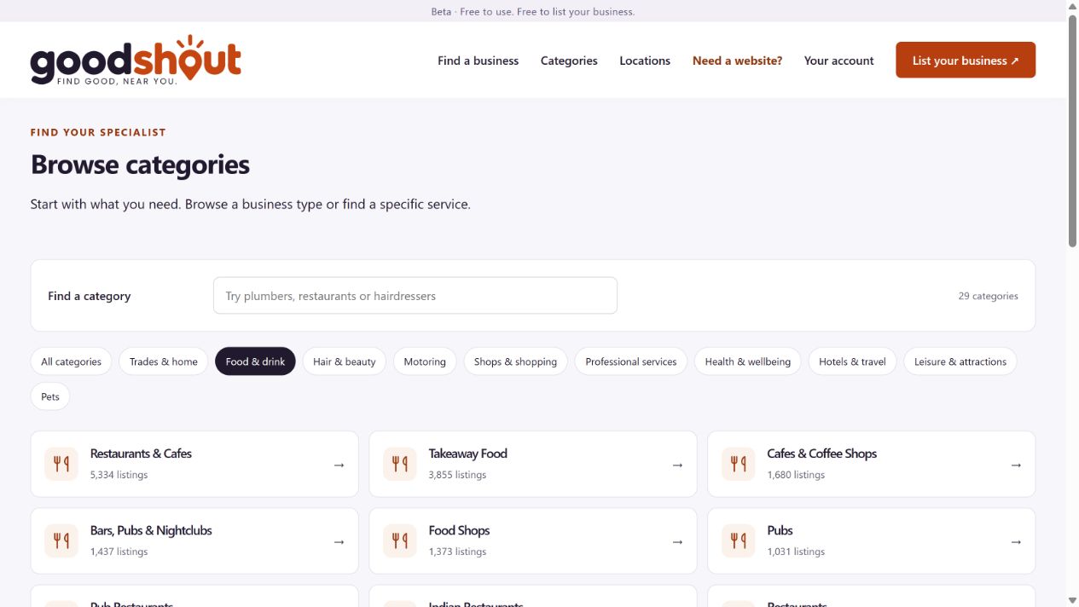
Task: Filter by Trades & home
Action: (164, 361)
